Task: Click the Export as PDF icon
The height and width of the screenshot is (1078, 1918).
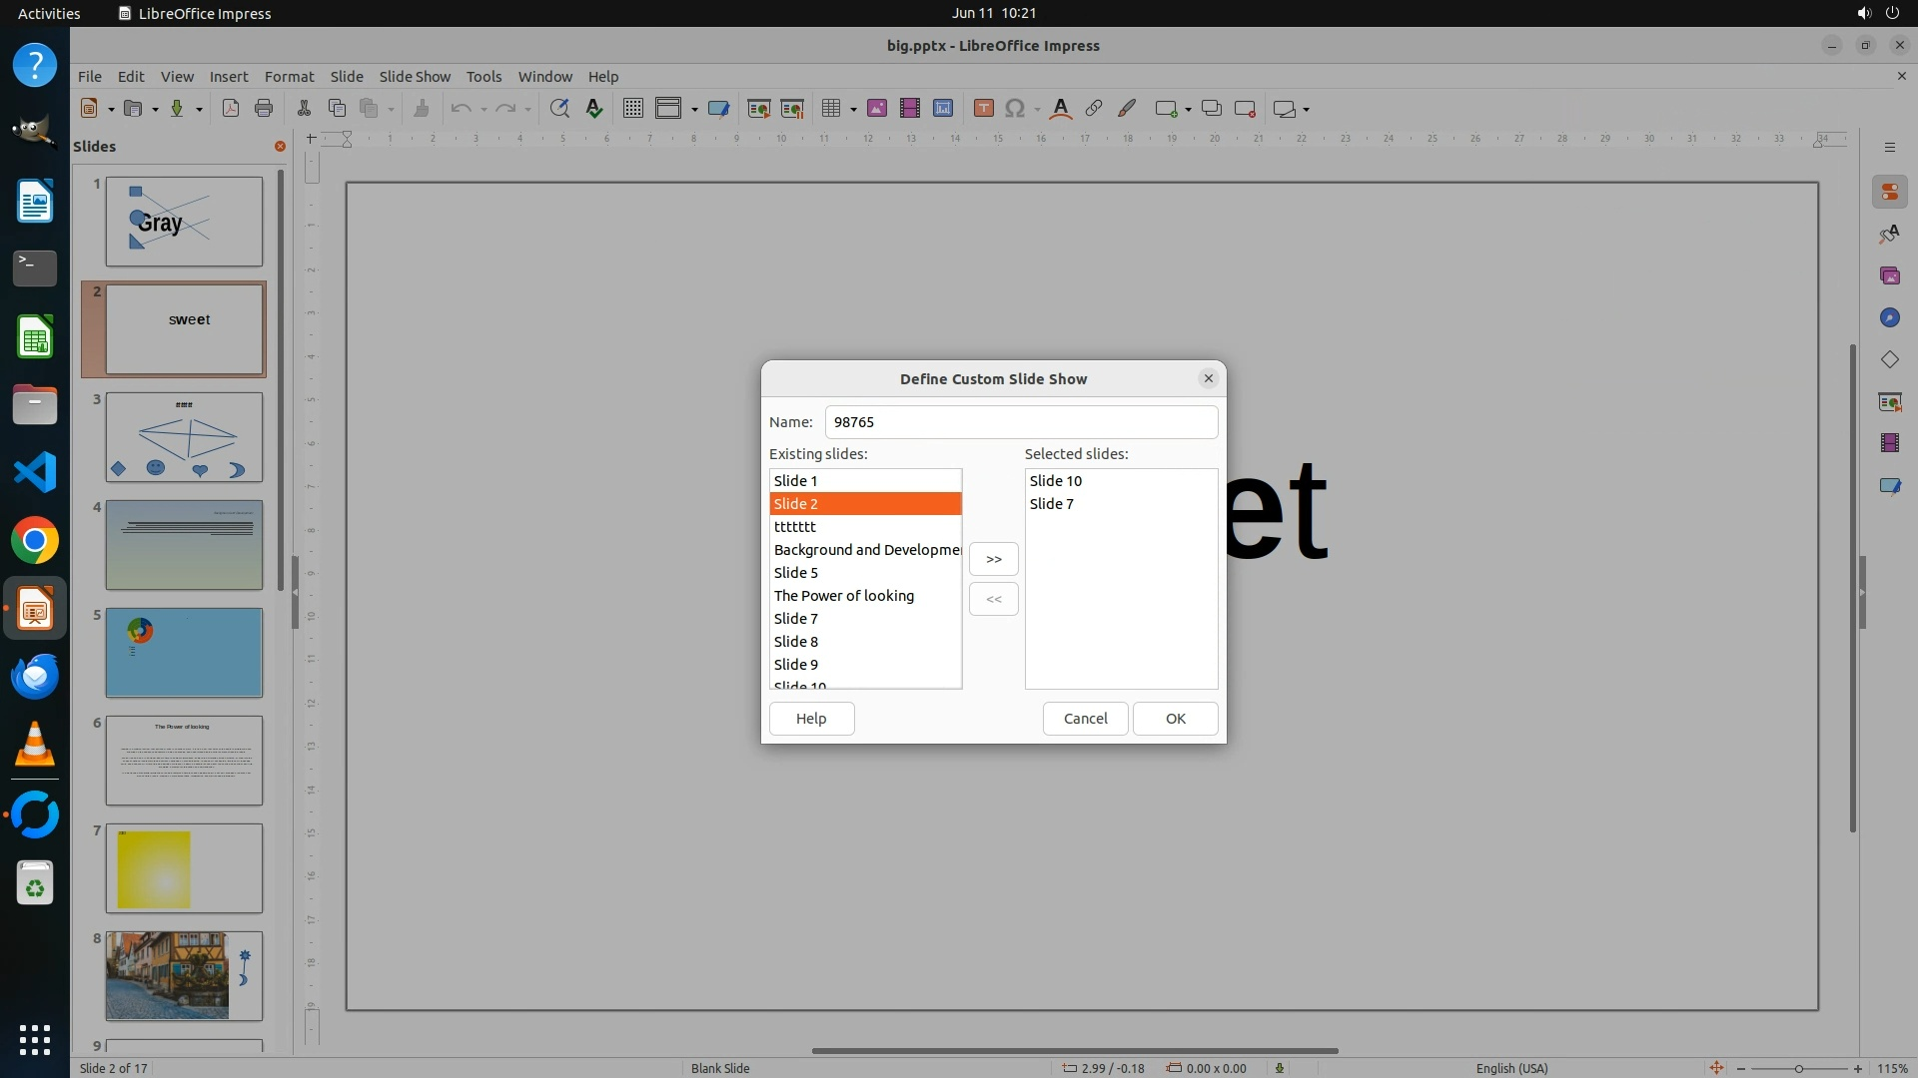Action: coord(231,109)
